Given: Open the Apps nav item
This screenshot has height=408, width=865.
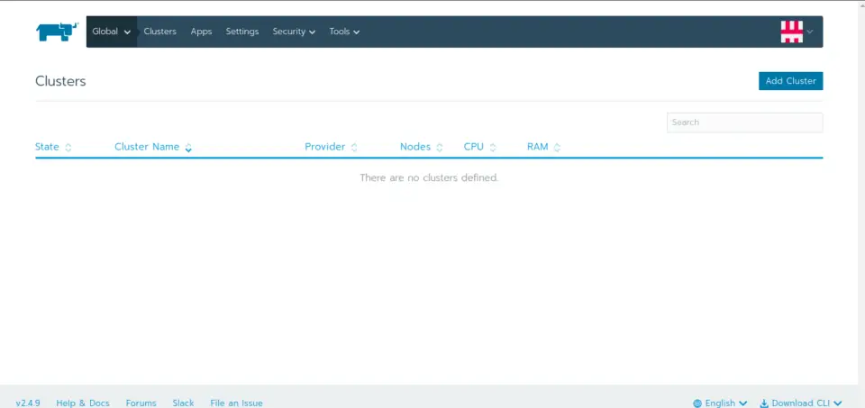Looking at the screenshot, I should point(201,32).
